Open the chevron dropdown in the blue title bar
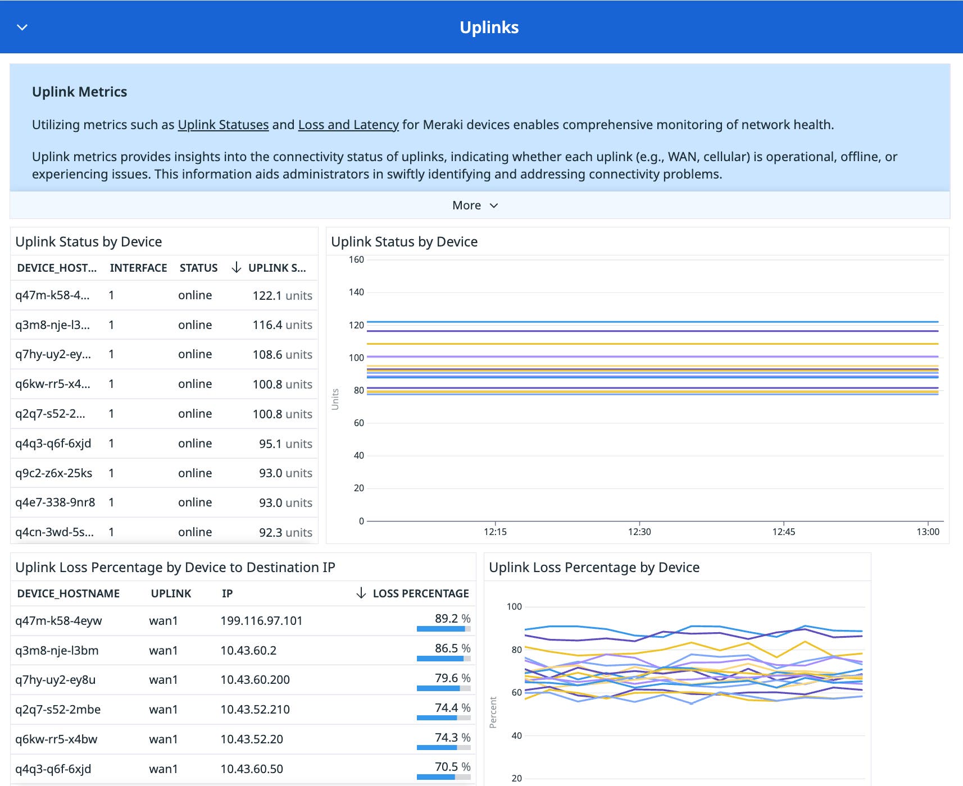This screenshot has width=963, height=786. [x=21, y=27]
